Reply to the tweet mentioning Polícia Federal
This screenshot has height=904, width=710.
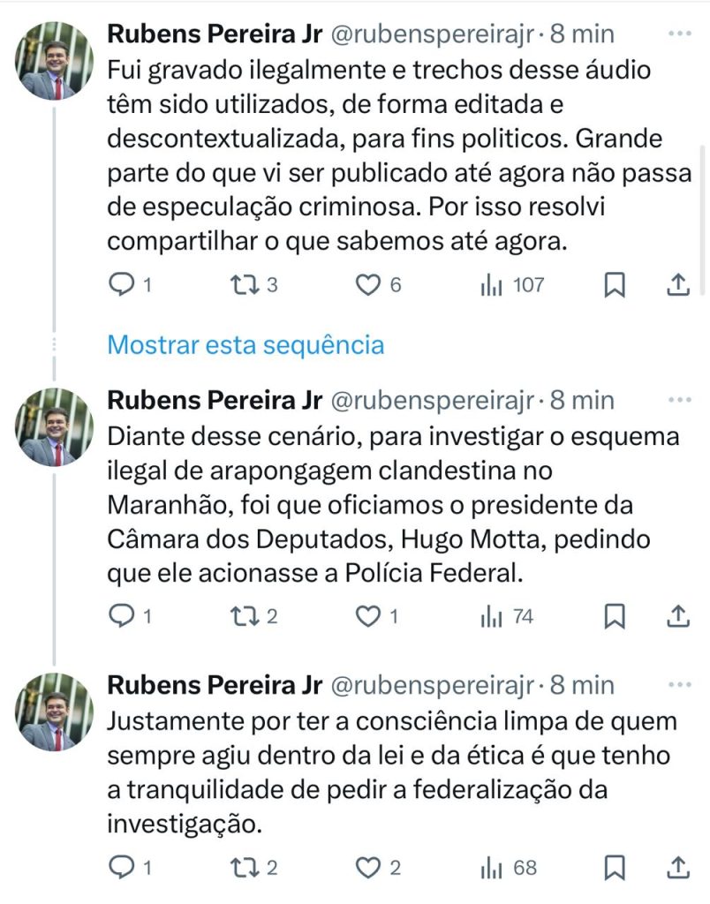coord(123,616)
